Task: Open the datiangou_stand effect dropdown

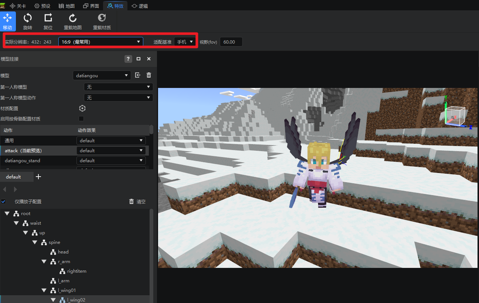Action: tap(111, 160)
